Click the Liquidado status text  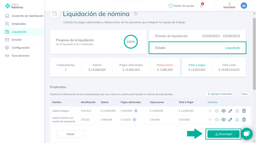pyautogui.click(x=232, y=48)
